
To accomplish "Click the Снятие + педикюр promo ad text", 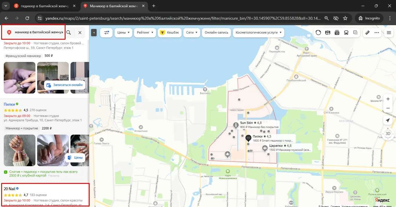I will tap(43, 173).
